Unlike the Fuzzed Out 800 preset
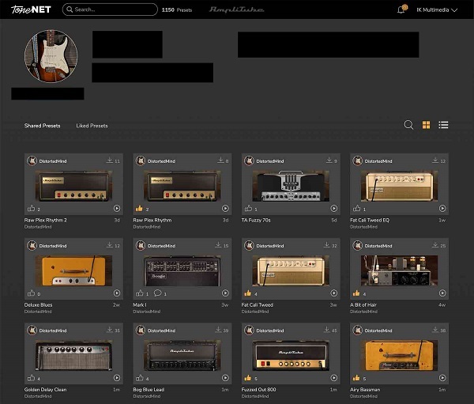 pos(248,378)
